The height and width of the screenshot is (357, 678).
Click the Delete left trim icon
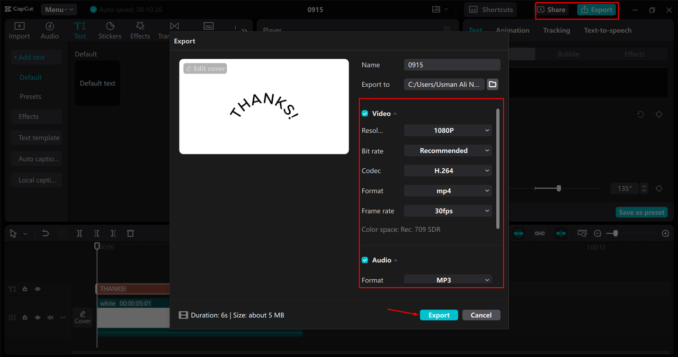coord(96,233)
